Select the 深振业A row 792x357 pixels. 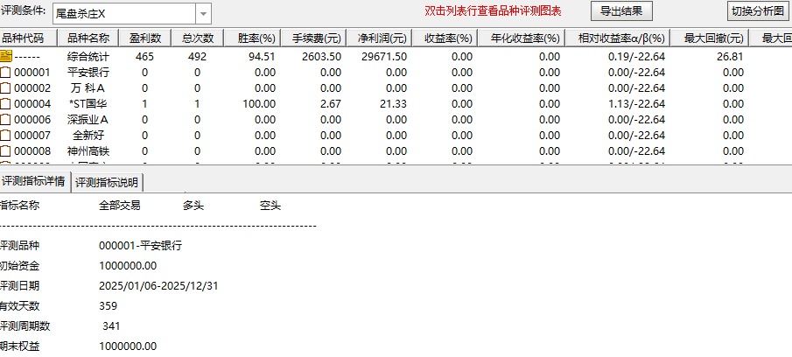(88, 120)
